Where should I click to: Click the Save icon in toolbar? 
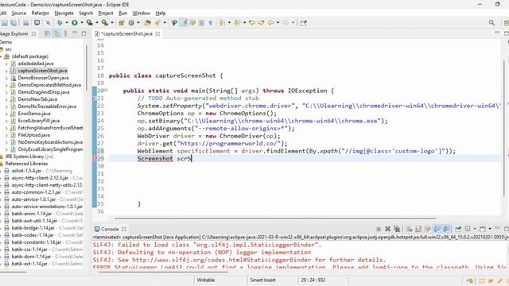tap(5, 23)
